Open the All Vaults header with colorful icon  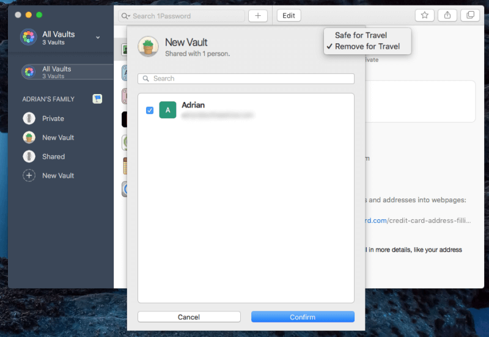[x=59, y=37]
